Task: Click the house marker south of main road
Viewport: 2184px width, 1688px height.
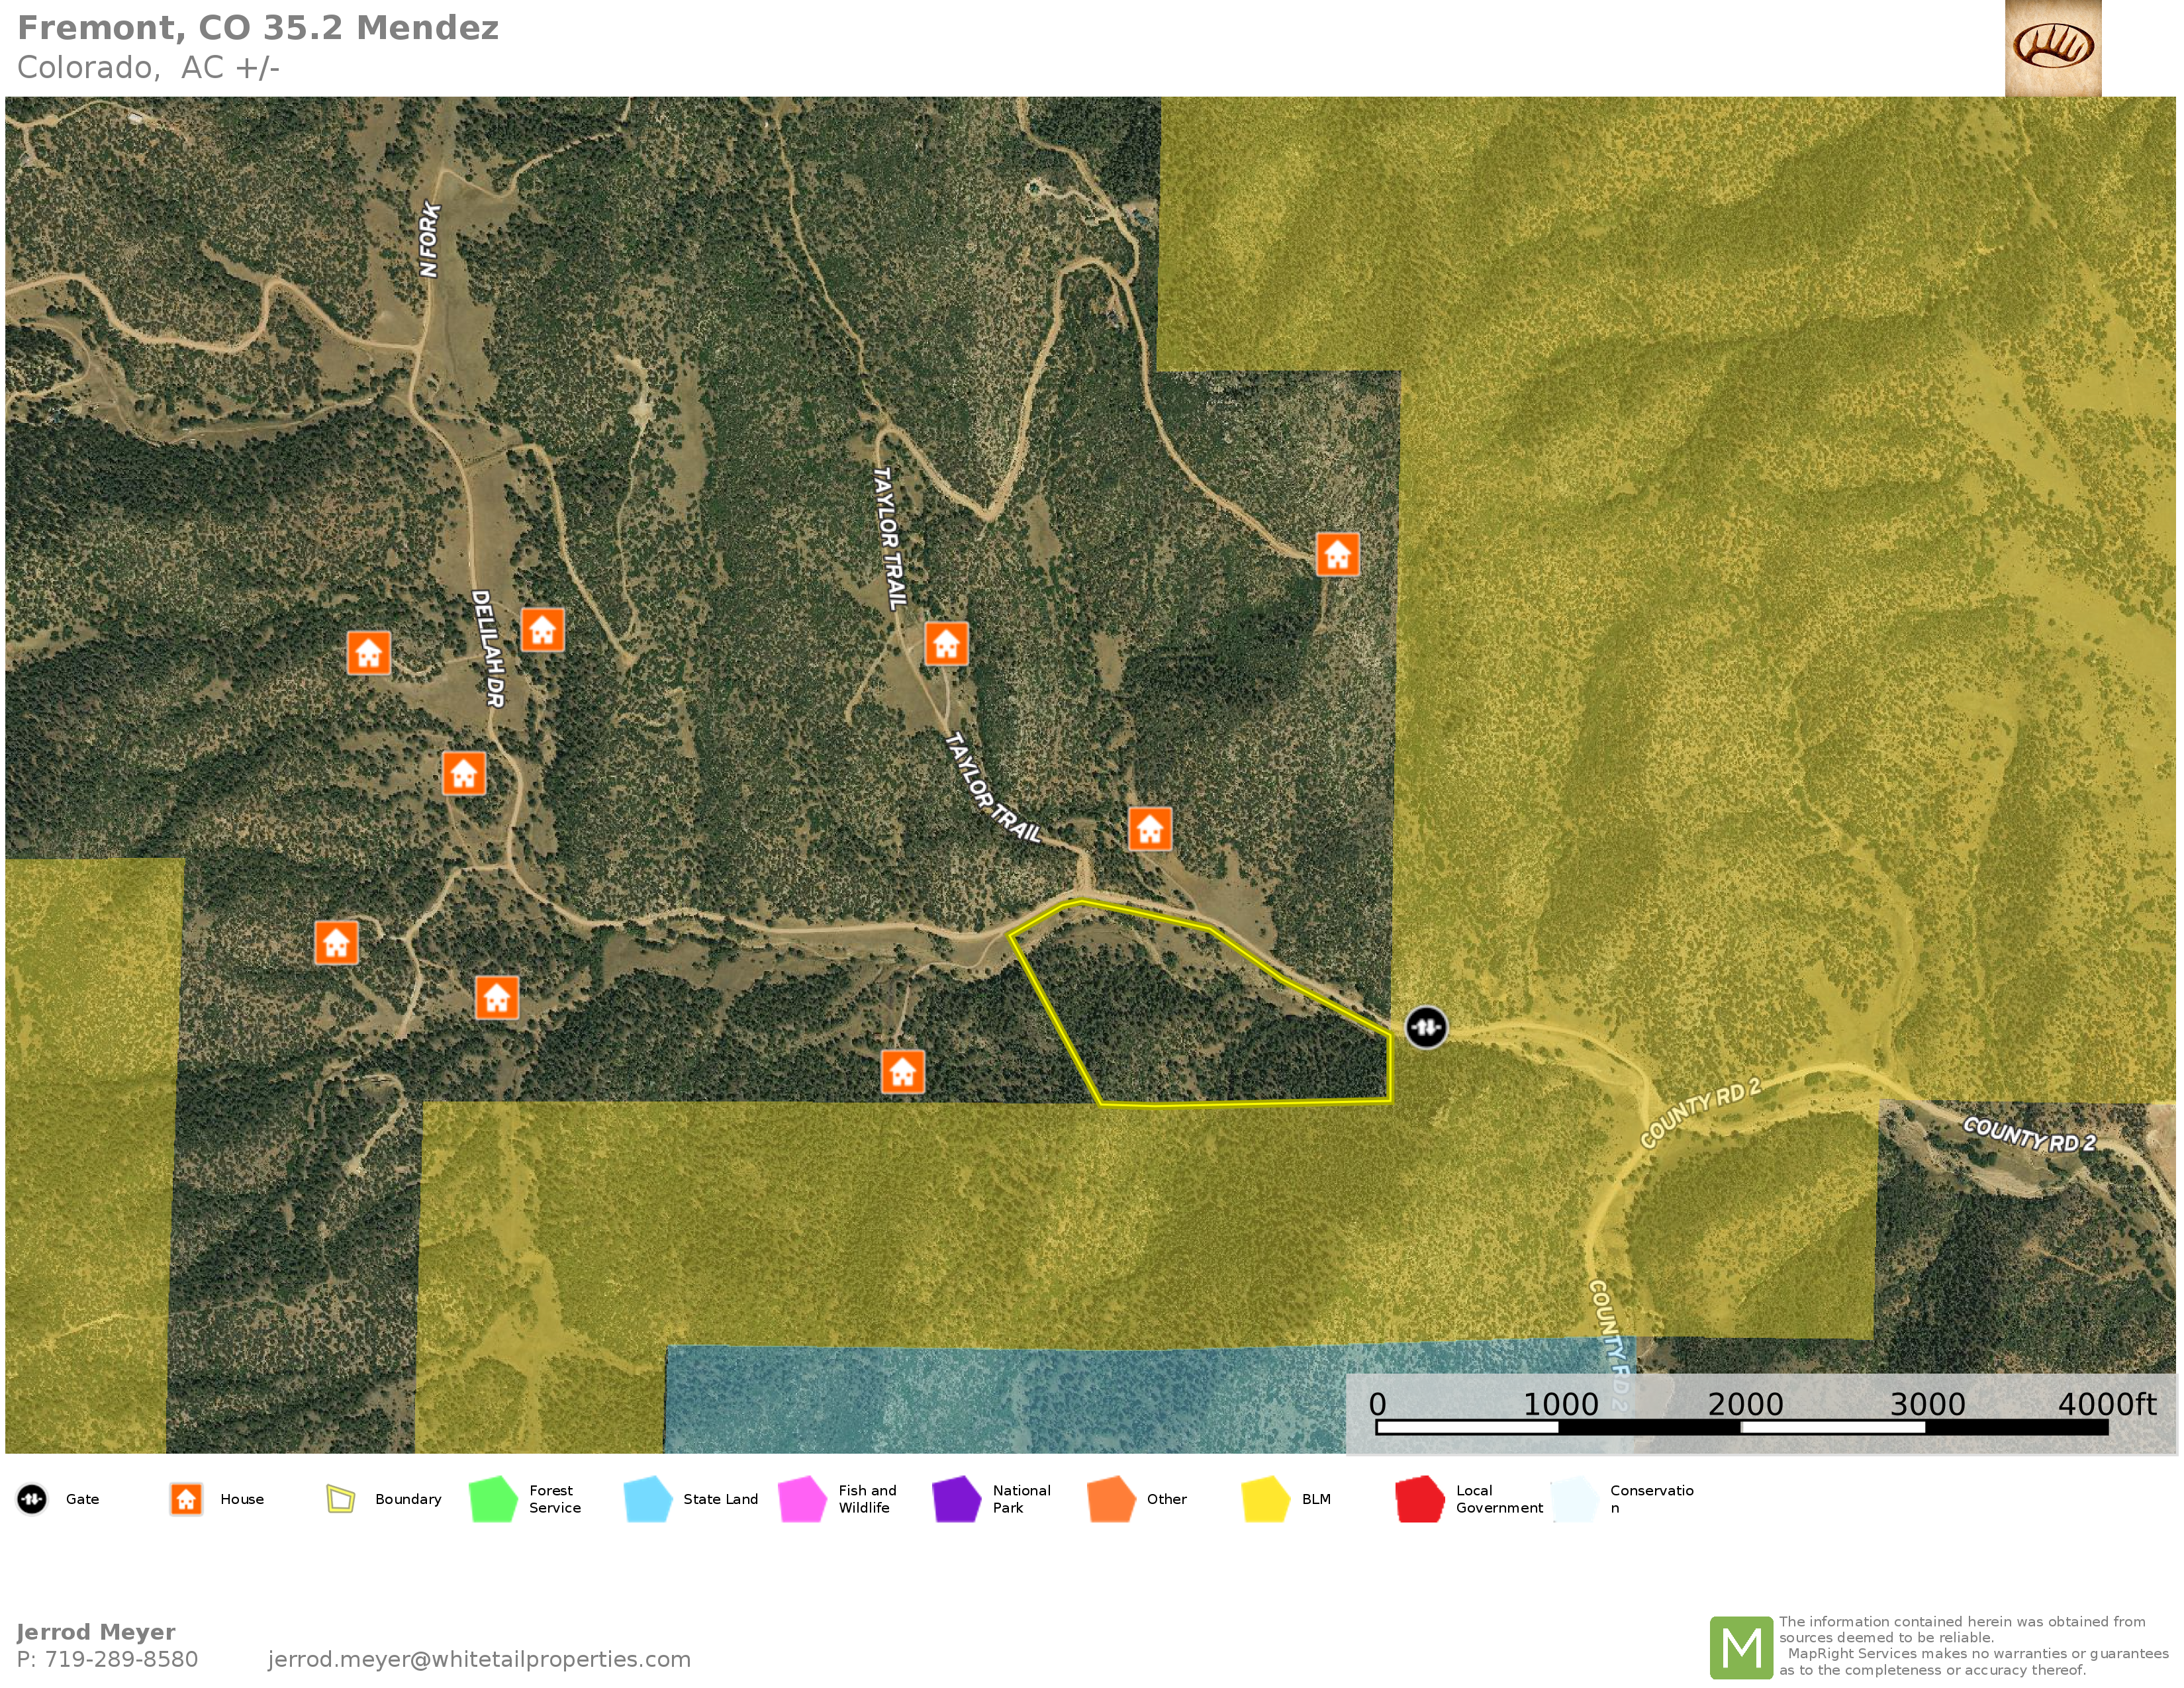Action: click(902, 1072)
